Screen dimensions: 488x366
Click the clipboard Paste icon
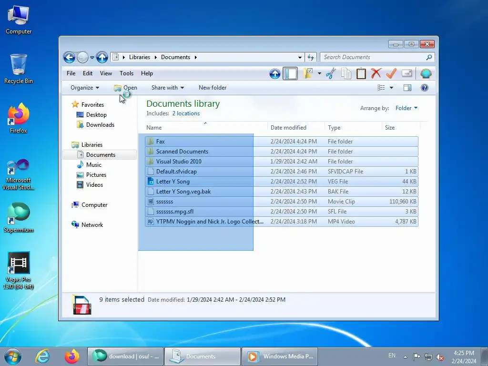(x=361, y=74)
